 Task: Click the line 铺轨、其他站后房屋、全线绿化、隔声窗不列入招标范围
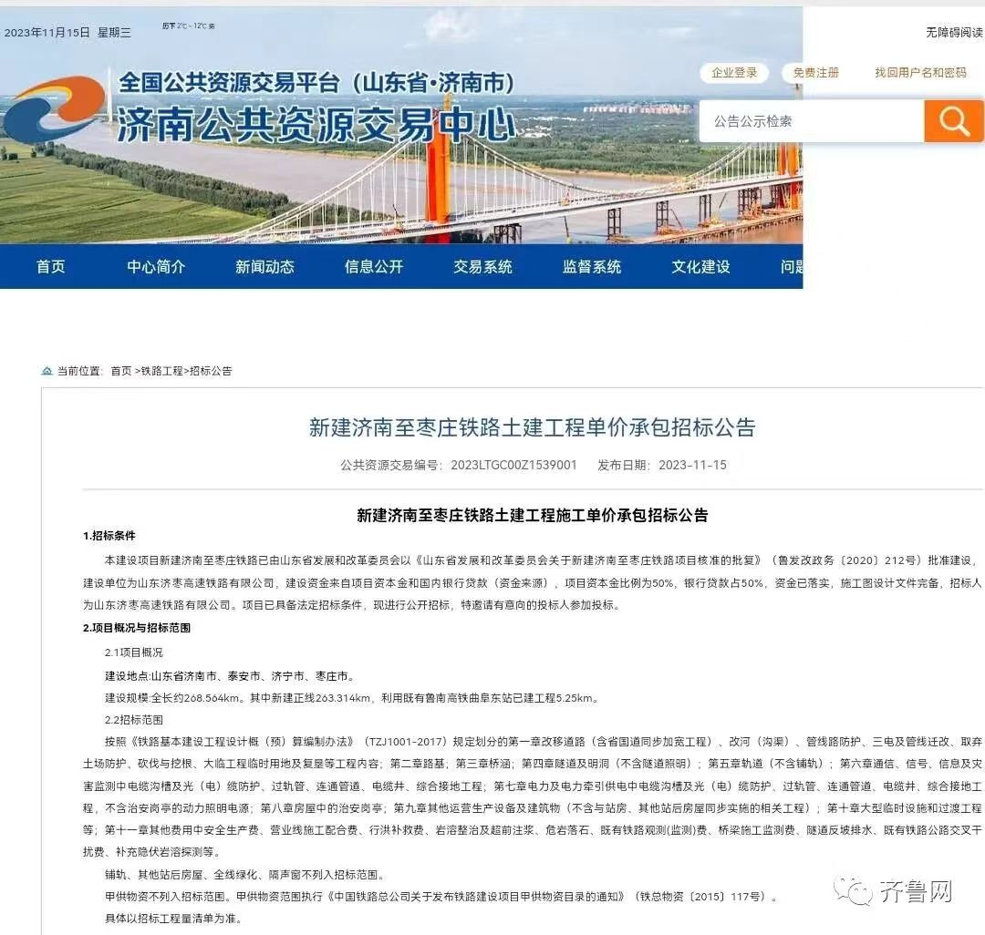[244, 875]
